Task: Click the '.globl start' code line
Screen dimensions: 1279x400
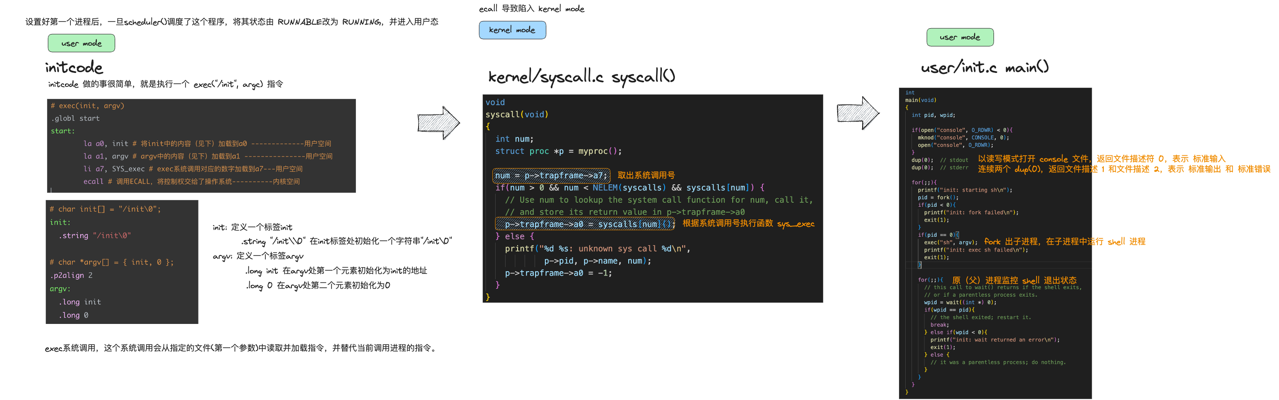Action: pyautogui.click(x=75, y=119)
